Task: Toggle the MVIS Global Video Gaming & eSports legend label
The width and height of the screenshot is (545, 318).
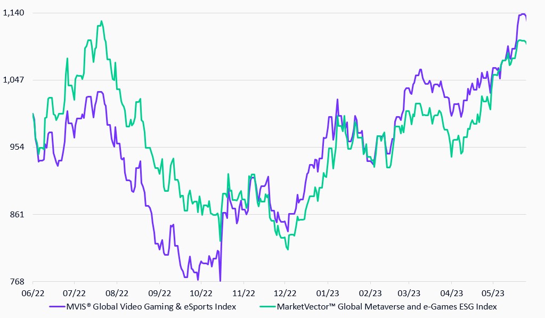Action: [x=150, y=306]
